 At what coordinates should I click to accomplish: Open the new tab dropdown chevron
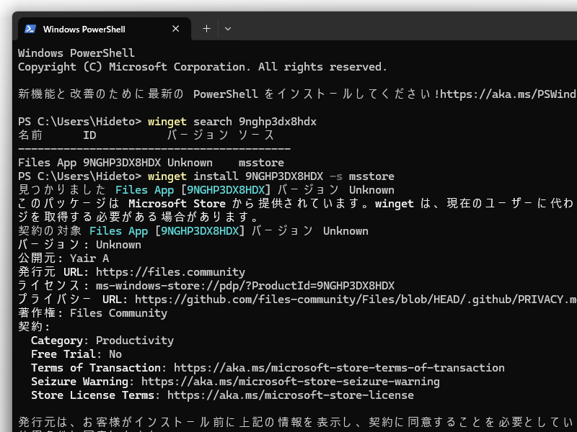pyautogui.click(x=228, y=29)
